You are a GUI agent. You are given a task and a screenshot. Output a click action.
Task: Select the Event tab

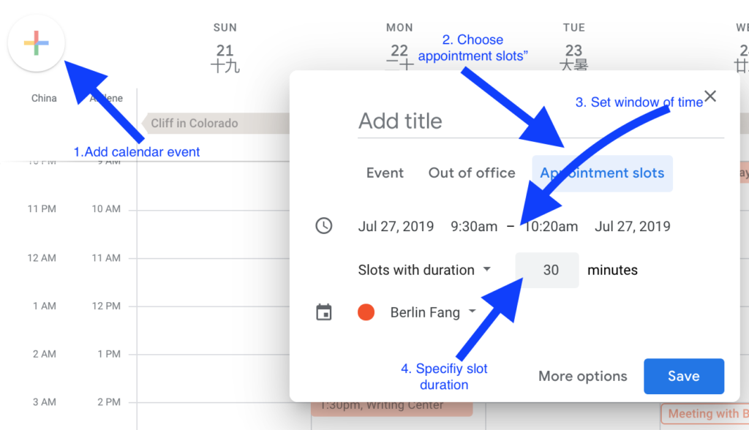pyautogui.click(x=385, y=173)
